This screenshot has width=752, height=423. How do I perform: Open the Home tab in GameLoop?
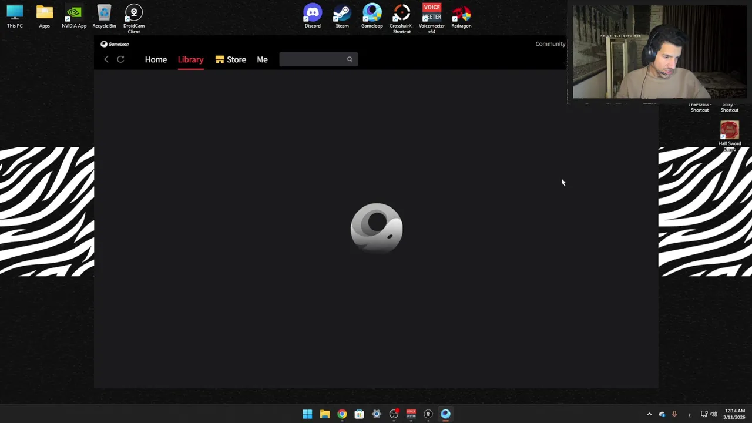[x=156, y=59]
